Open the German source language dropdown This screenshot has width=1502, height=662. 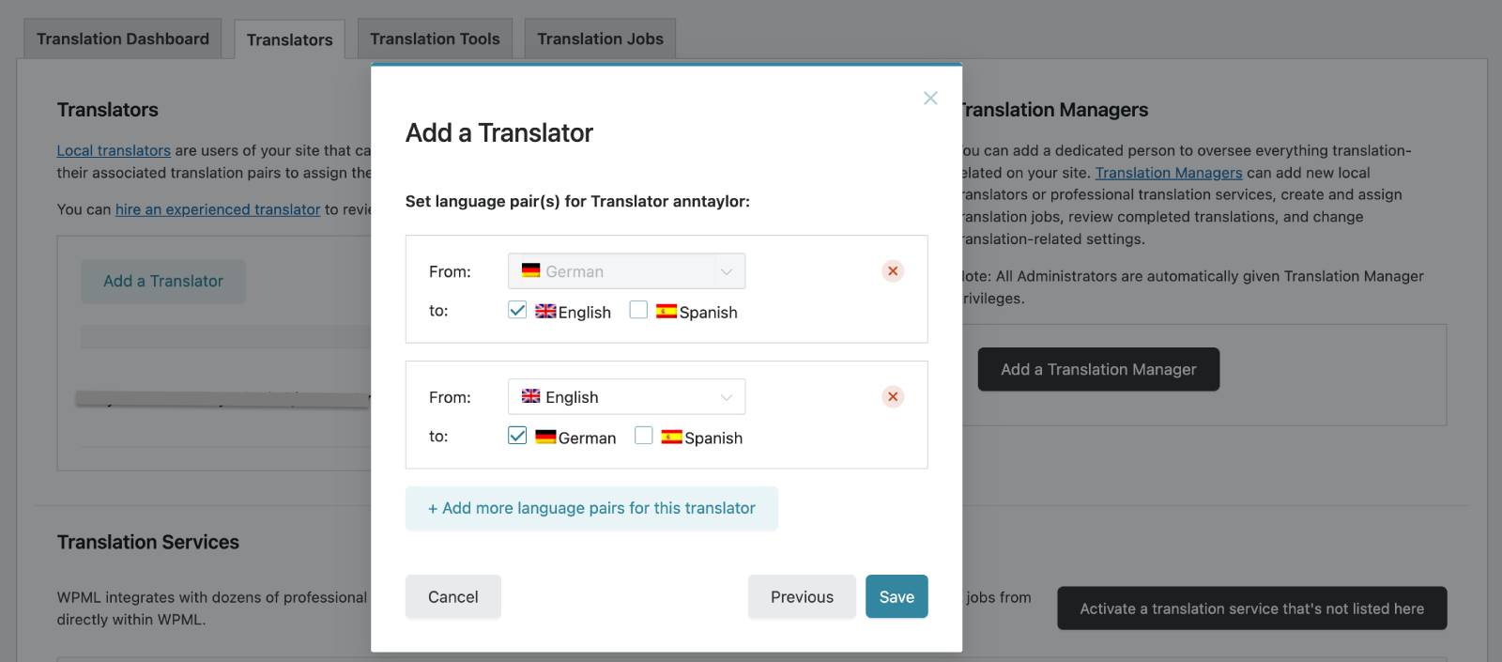pos(626,270)
